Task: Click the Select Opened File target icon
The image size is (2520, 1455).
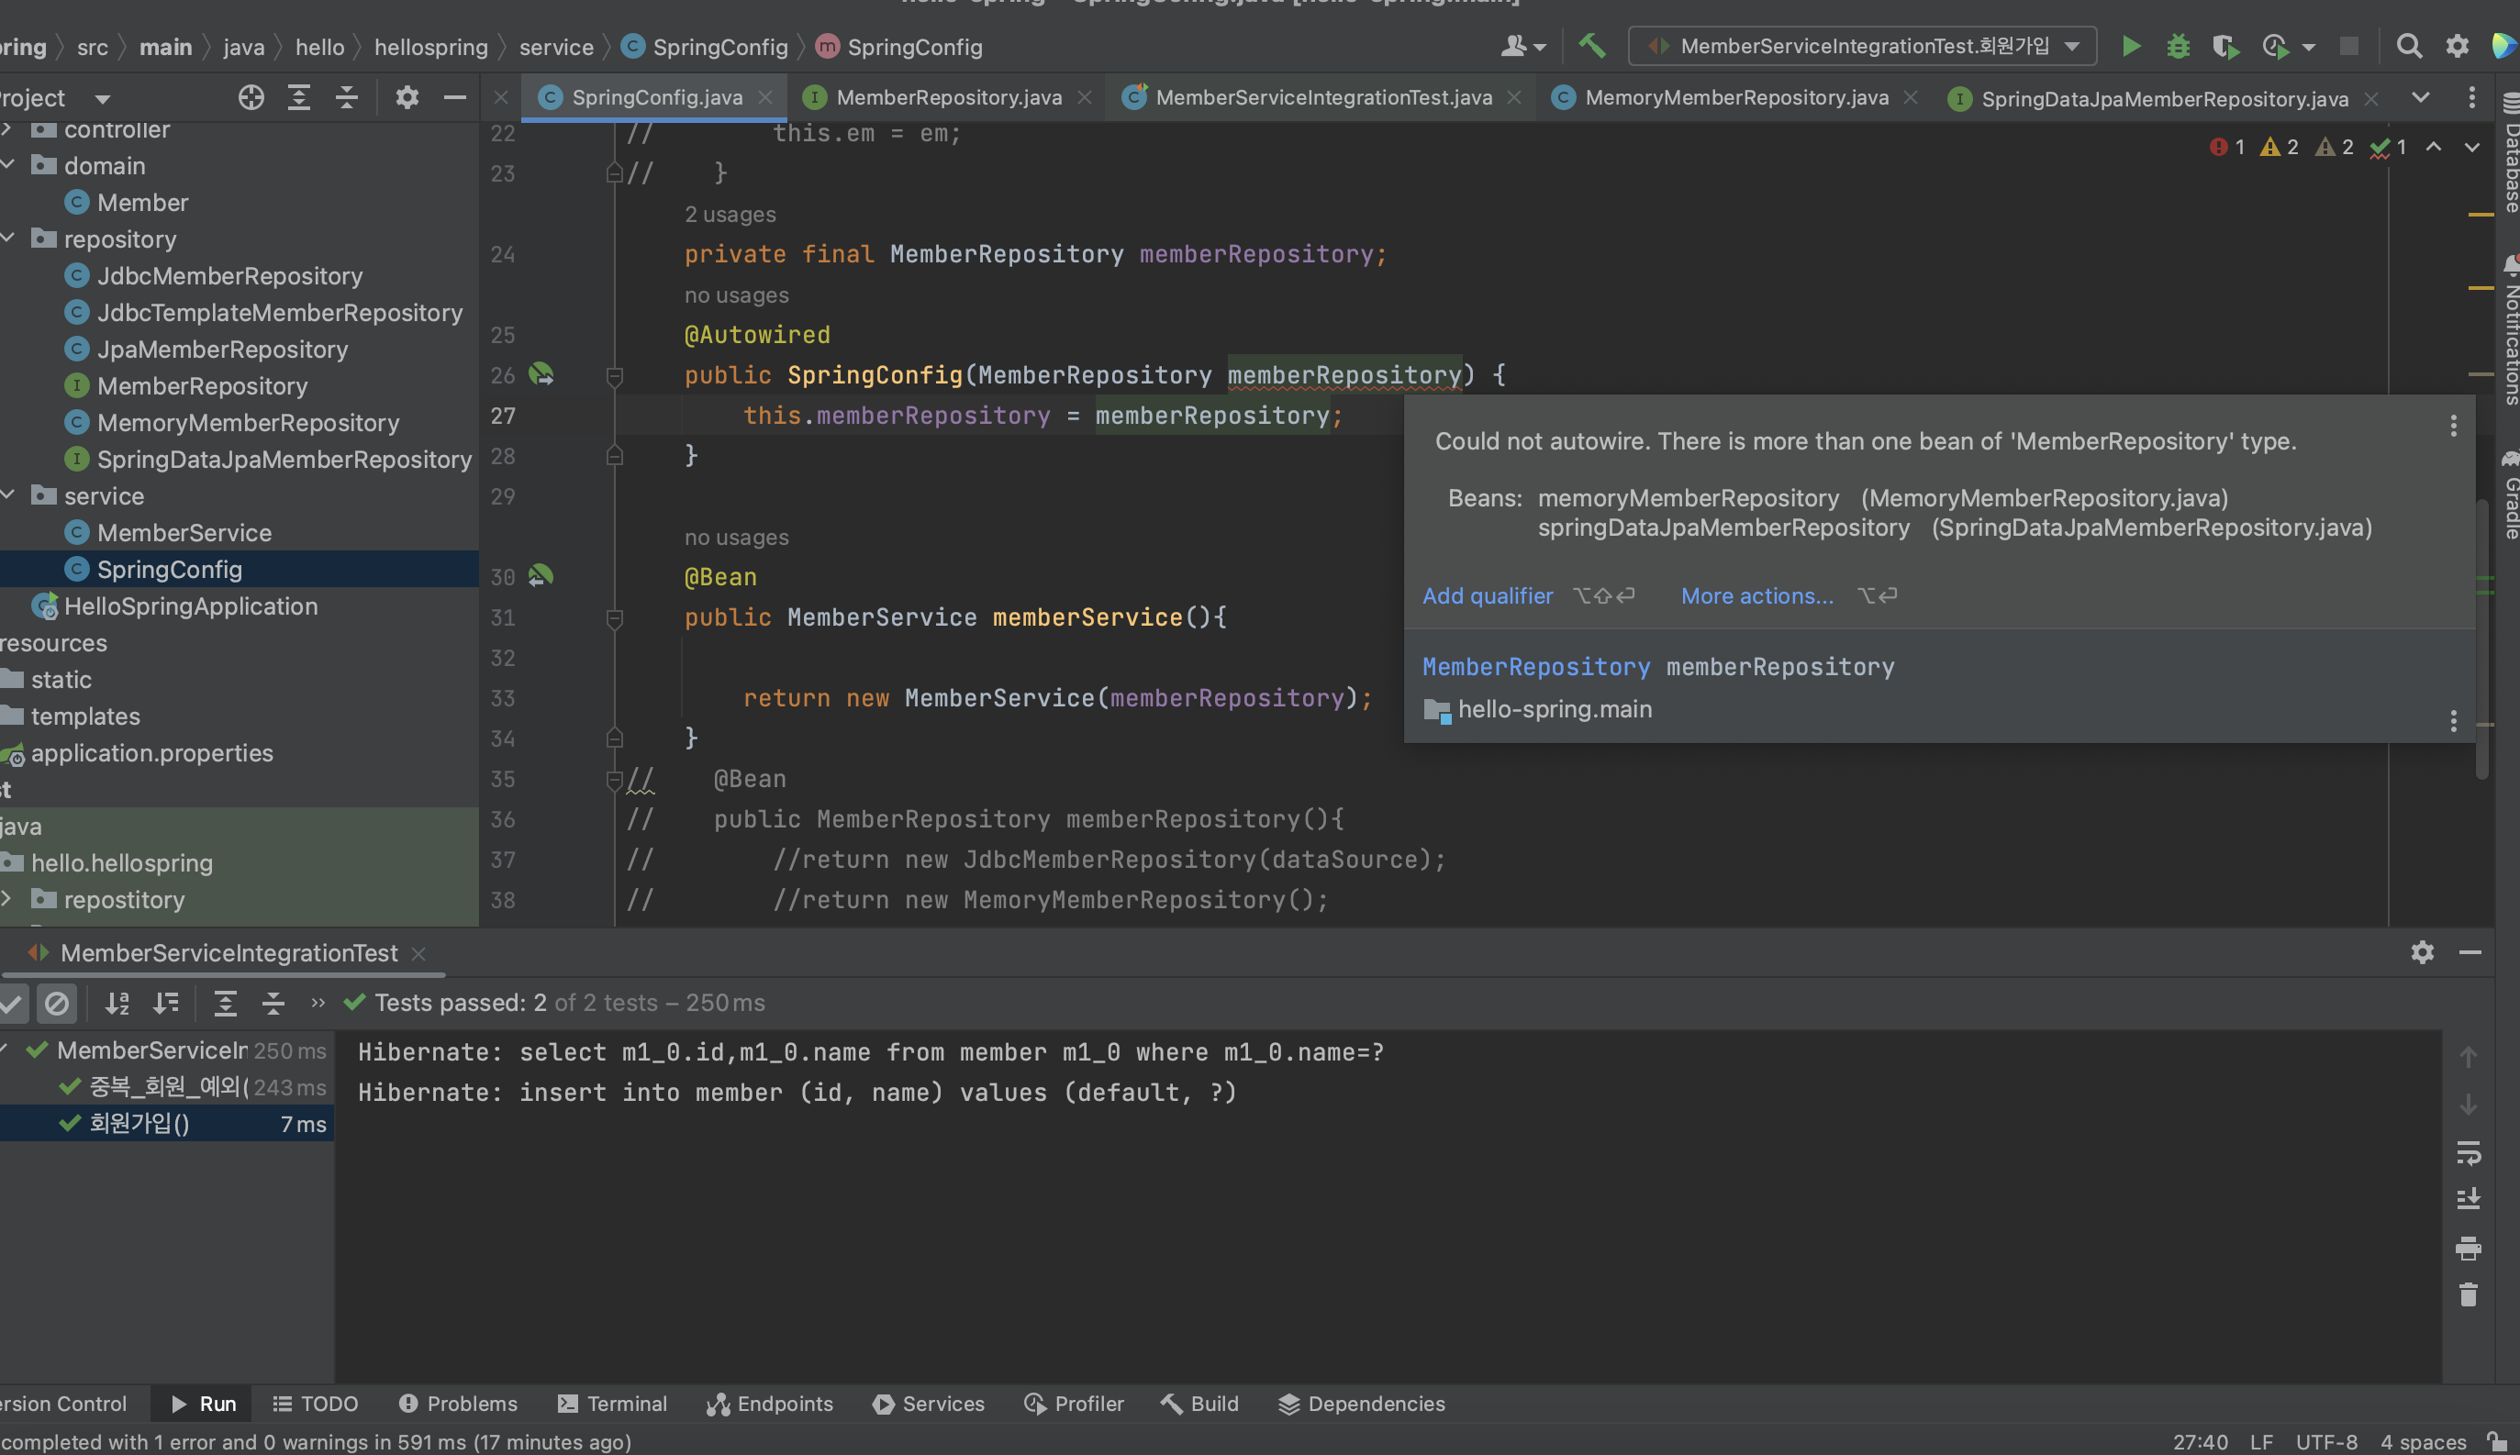Action: 251,97
